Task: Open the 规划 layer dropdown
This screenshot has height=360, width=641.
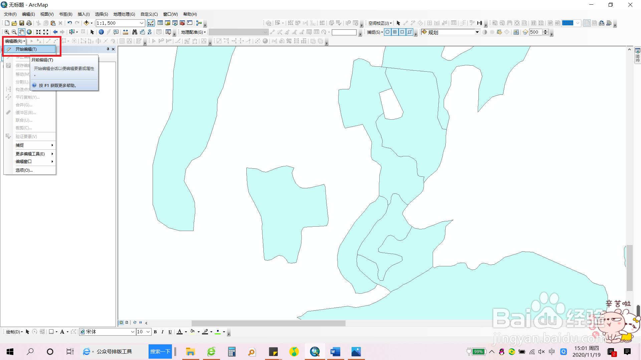Action: coord(477,32)
